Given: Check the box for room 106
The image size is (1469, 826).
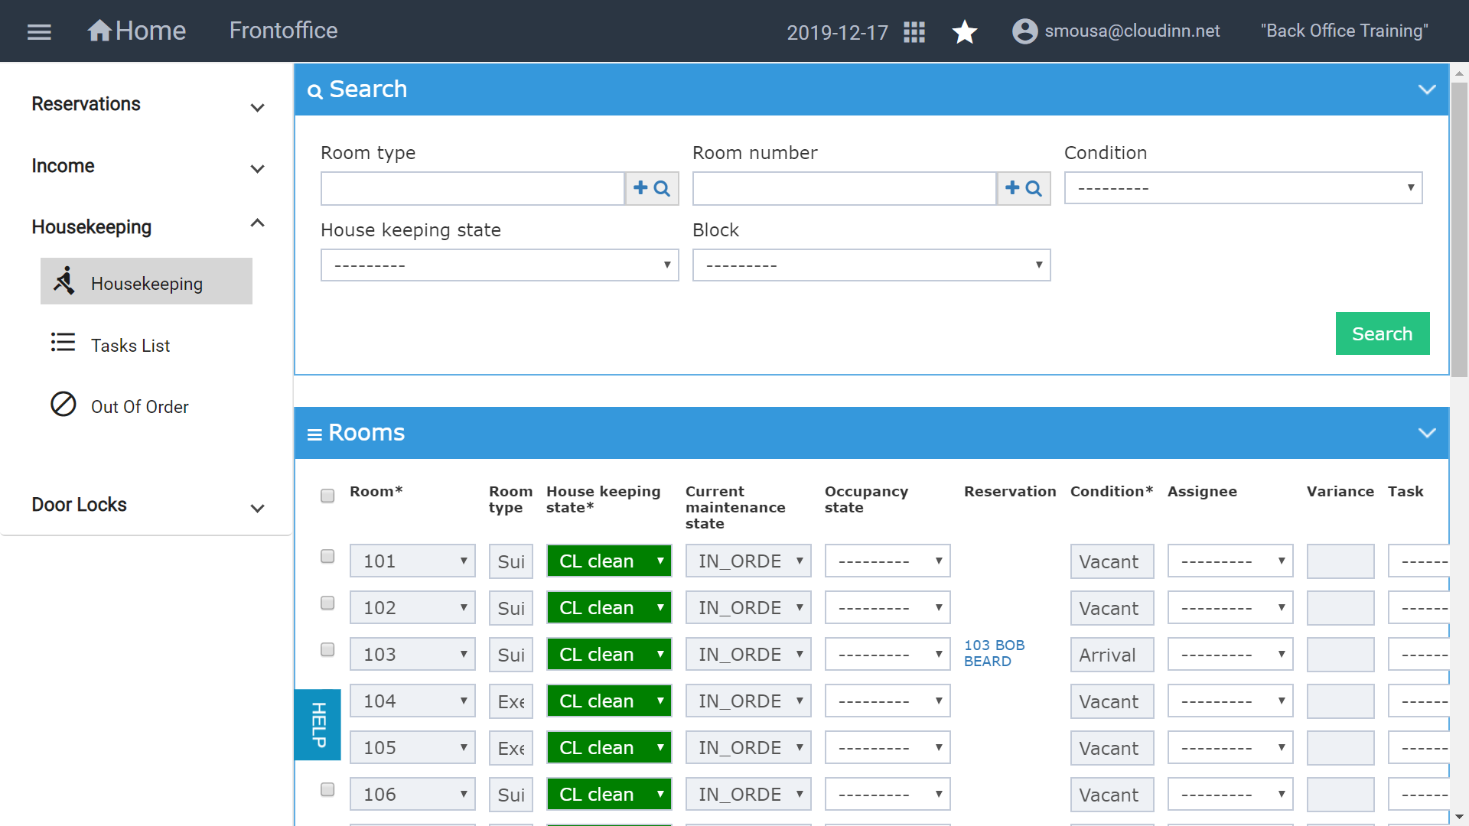Looking at the screenshot, I should tap(327, 789).
